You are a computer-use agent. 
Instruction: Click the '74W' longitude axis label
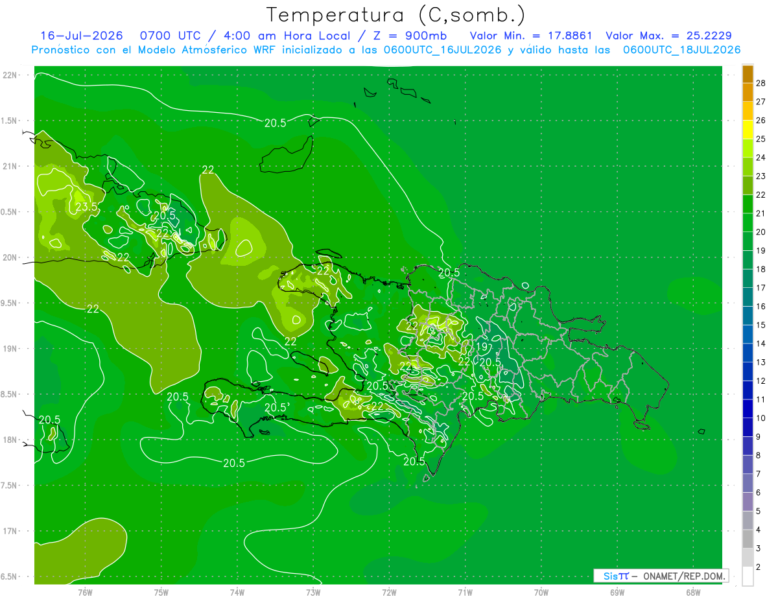click(237, 592)
